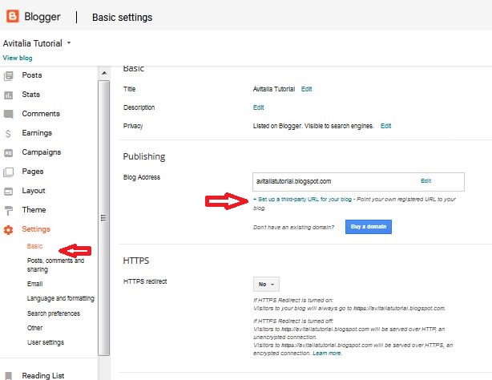
Task: Click the HTTPS section heading
Action: (136, 261)
